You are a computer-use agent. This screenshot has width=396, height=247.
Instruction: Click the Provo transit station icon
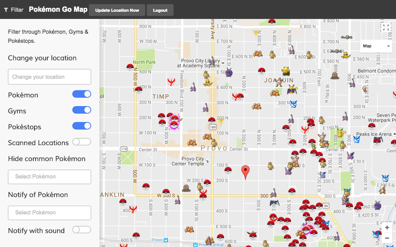click(x=166, y=240)
